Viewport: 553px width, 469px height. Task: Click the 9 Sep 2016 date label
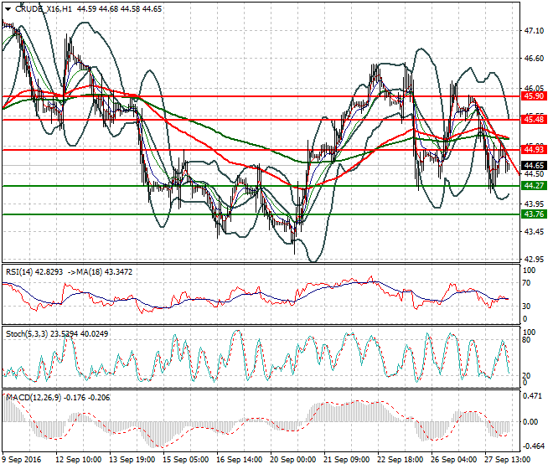[22, 460]
